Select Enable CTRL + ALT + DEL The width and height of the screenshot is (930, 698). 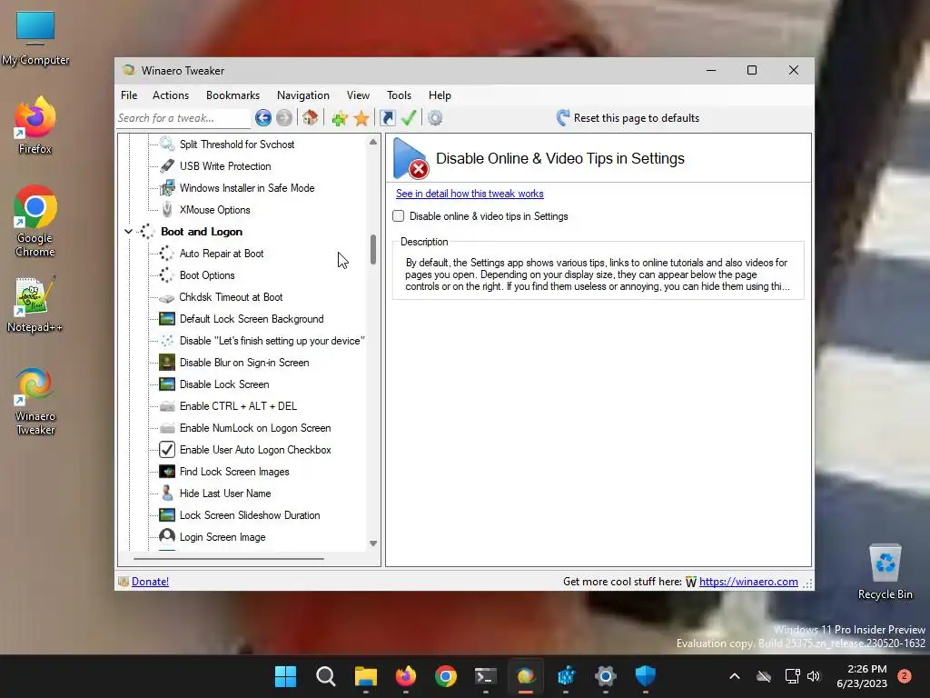[x=238, y=406]
